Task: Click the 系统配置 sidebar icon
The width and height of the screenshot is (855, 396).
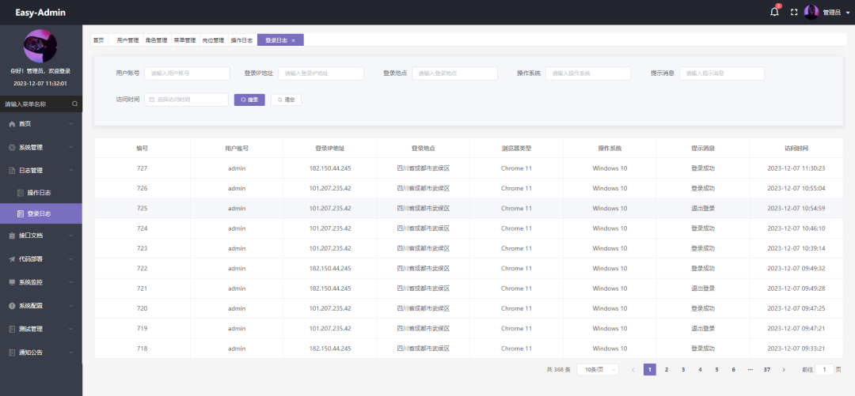Action: [12, 306]
